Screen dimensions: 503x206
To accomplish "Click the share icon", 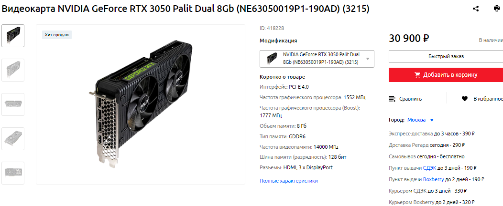I will click(x=476, y=9).
